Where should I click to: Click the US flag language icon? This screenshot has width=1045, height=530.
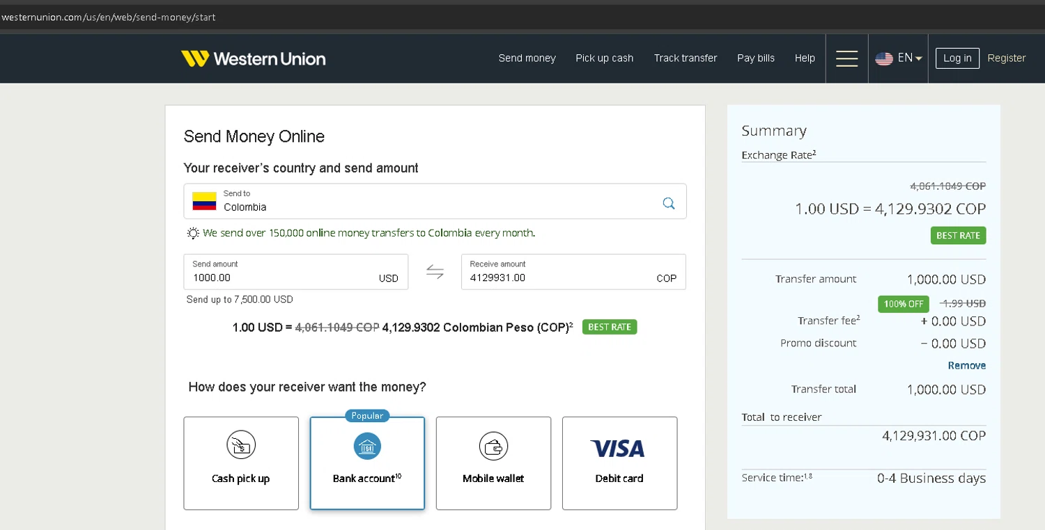coord(884,58)
